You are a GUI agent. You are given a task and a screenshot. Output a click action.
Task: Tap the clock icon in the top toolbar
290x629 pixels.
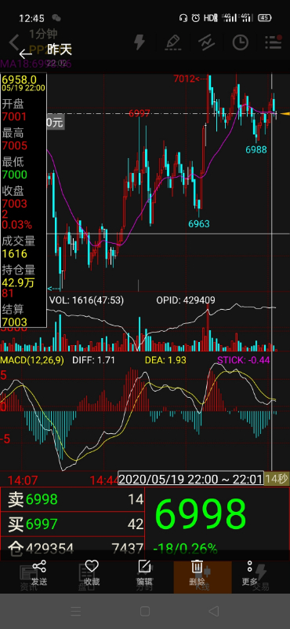tap(241, 42)
